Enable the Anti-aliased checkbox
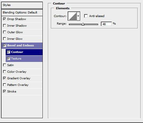143x123 pixels. (x=86, y=16)
